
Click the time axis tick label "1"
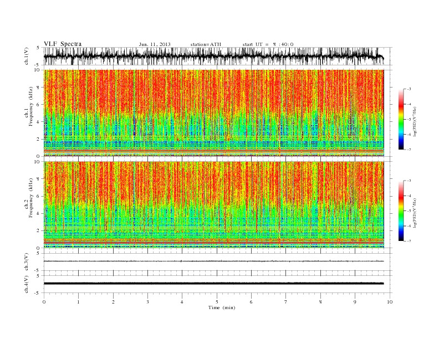pos(78,302)
